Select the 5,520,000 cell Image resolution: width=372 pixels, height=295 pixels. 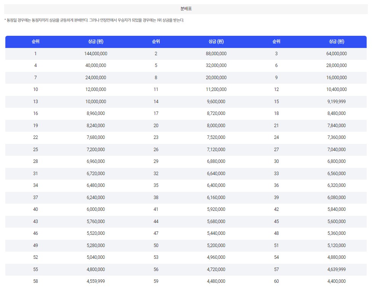[96, 233]
